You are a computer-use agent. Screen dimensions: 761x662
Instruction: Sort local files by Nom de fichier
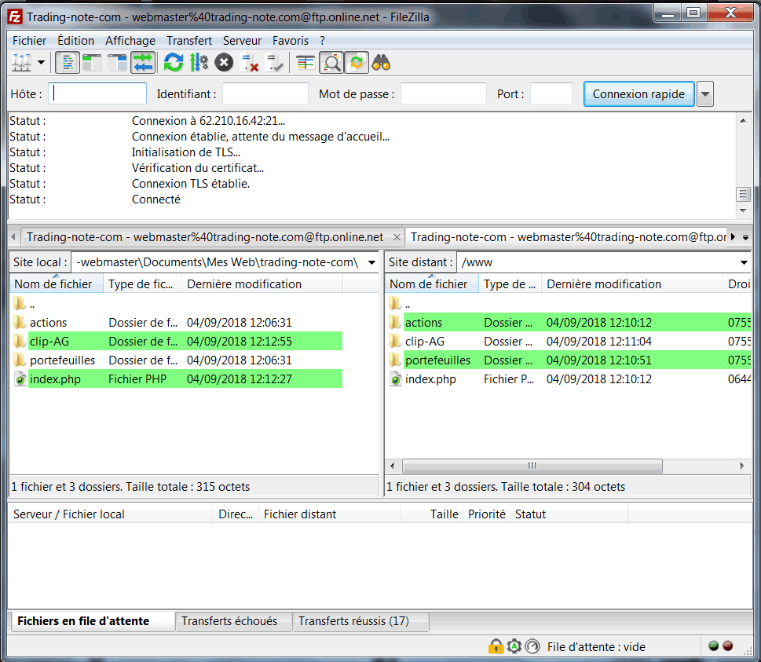coord(56,284)
